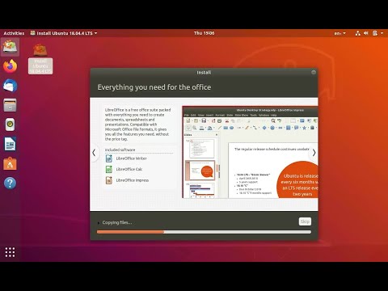Open the network status icon in top bar

coord(357,33)
